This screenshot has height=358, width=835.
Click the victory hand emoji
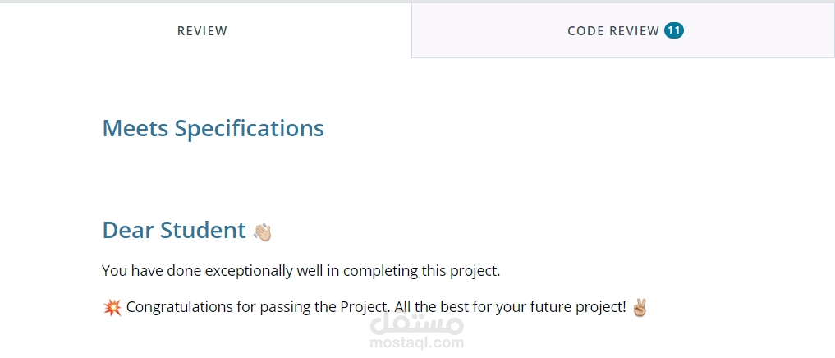[x=639, y=307]
